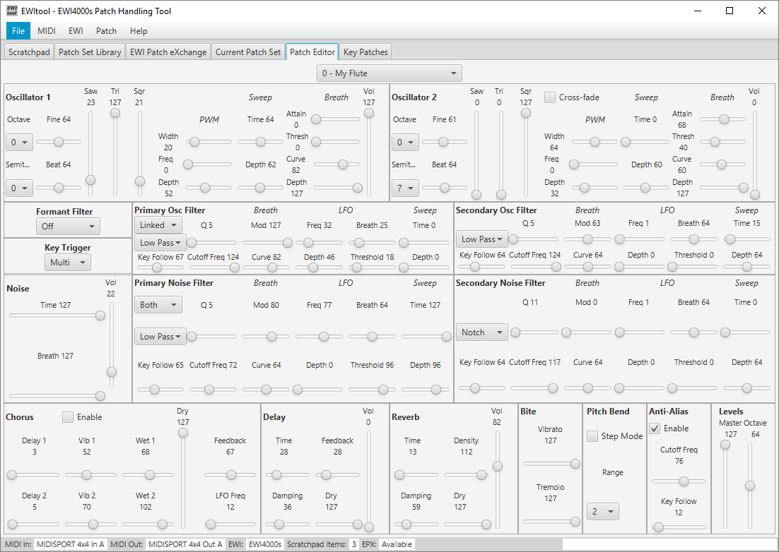Open the patch selector '0 - My Flute' dropdown
This screenshot has width=779, height=552.
pyautogui.click(x=389, y=73)
